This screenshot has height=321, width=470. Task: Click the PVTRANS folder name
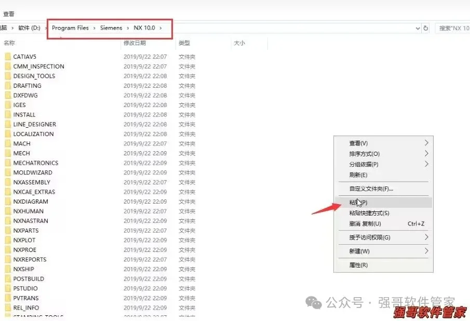26,298
